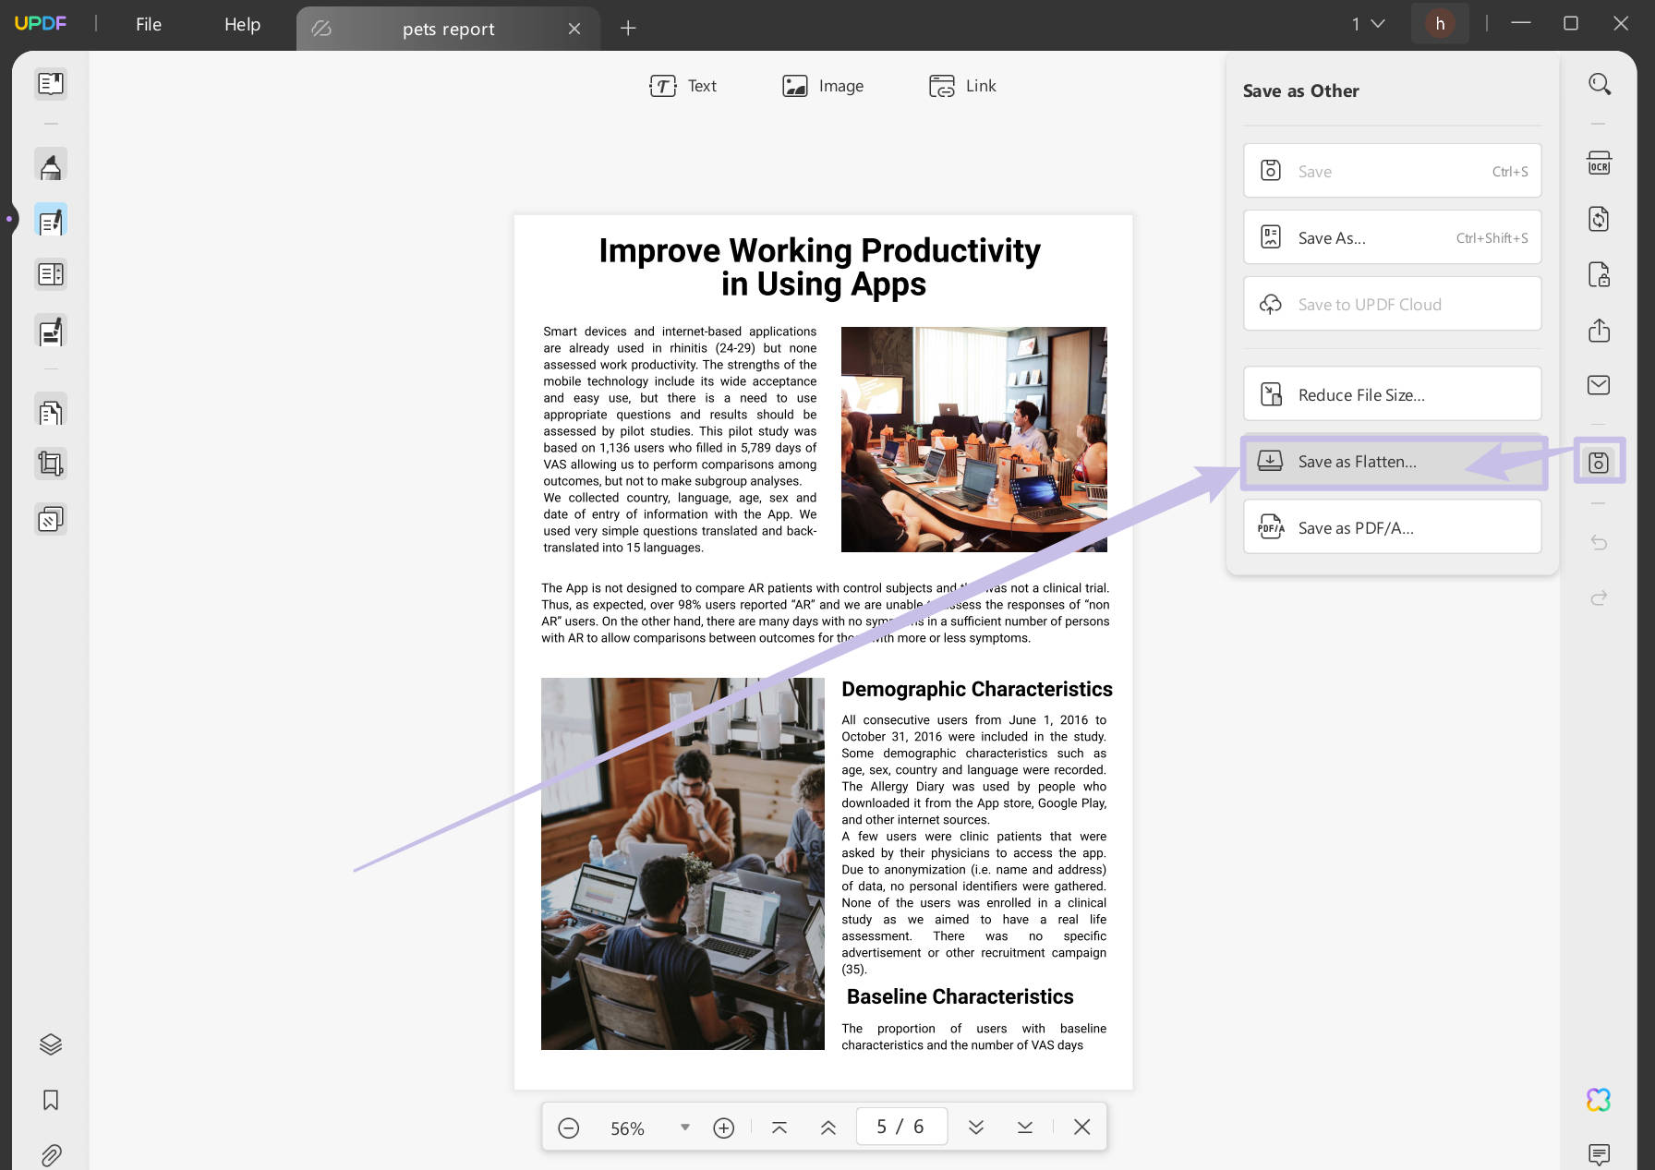
Task: Jump to the last page
Action: tap(1025, 1128)
